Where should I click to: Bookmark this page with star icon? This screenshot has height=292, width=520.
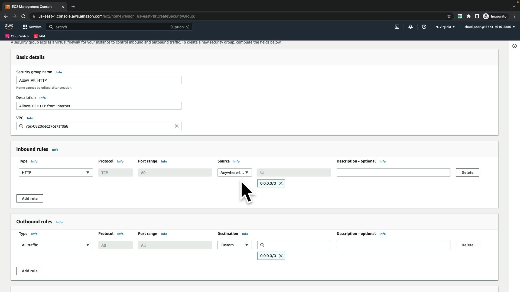click(449, 16)
